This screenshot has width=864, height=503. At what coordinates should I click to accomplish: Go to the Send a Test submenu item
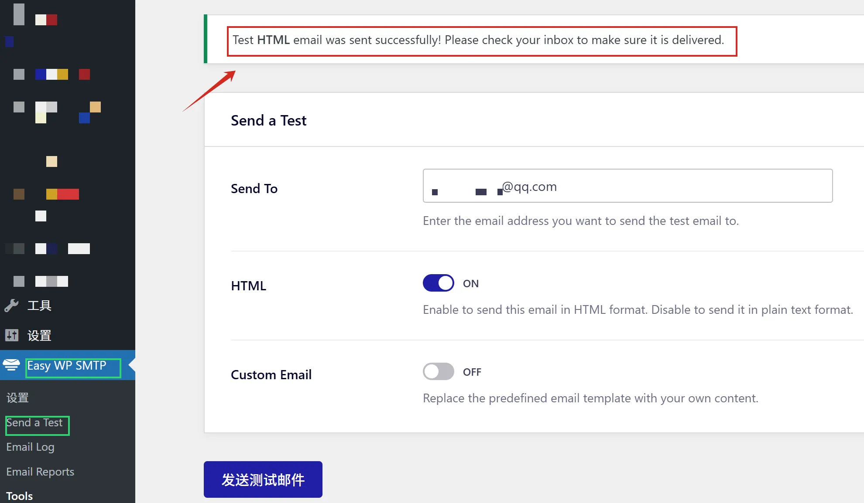pyautogui.click(x=34, y=423)
